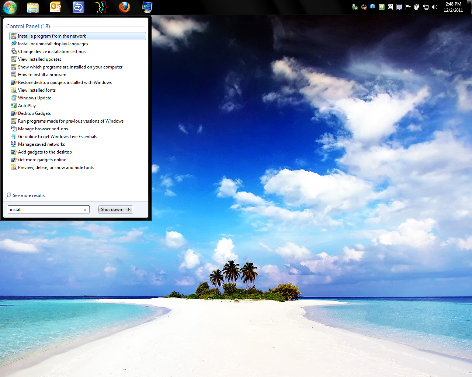Open Firefox browser from the taskbar
The height and width of the screenshot is (377, 472).
point(124,7)
